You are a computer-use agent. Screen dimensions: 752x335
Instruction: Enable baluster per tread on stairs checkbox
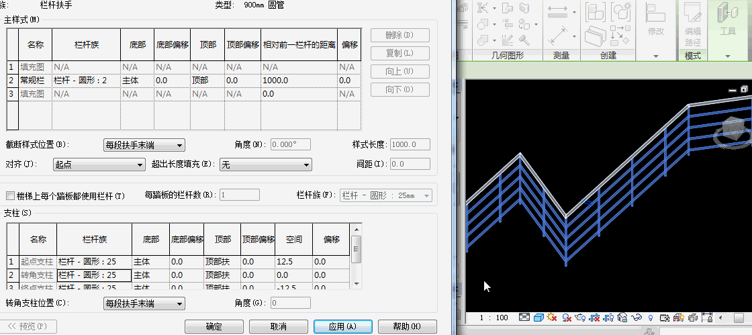10,196
